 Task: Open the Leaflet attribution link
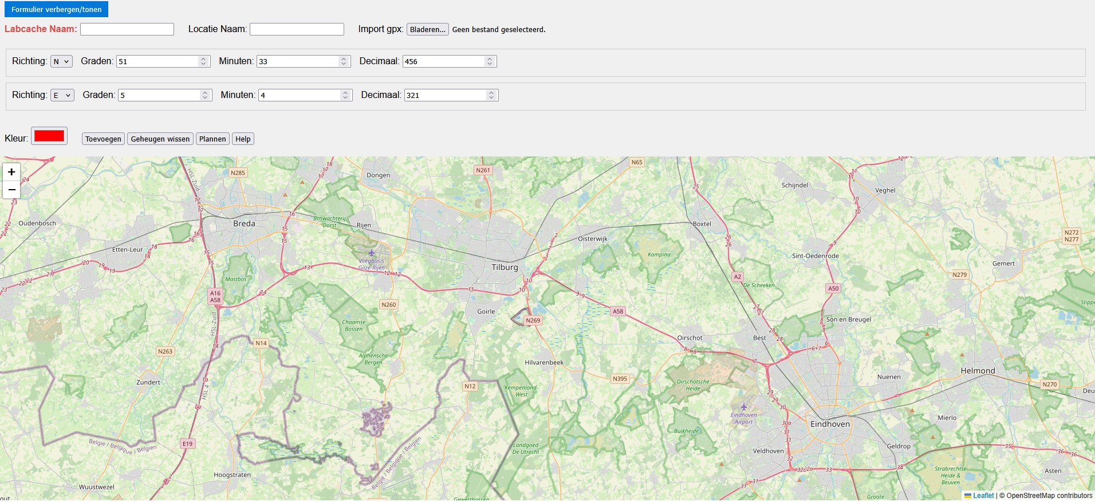pos(983,496)
